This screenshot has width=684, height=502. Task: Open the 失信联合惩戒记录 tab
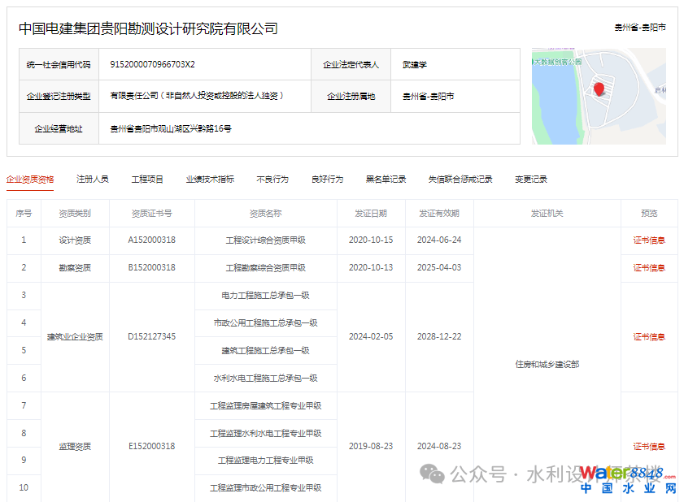(460, 179)
